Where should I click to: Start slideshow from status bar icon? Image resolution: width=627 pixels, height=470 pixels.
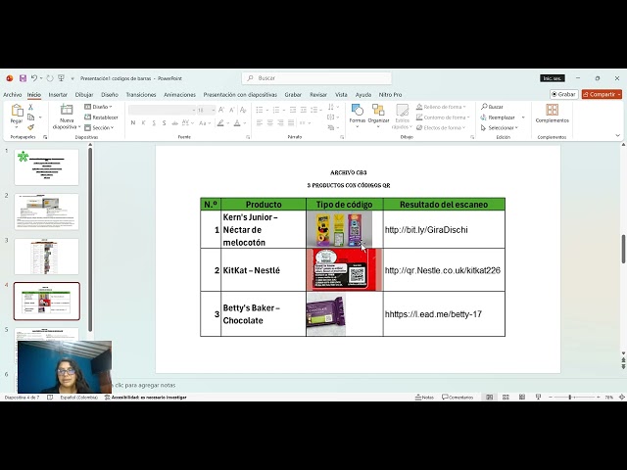point(538,397)
